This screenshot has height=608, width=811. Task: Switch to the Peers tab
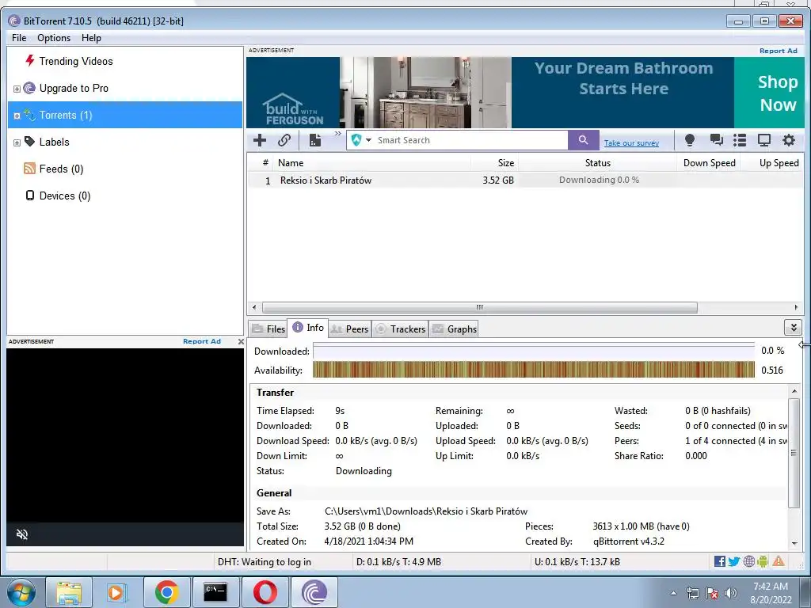[349, 329]
